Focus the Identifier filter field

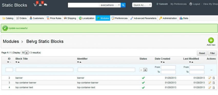tap(106, 70)
